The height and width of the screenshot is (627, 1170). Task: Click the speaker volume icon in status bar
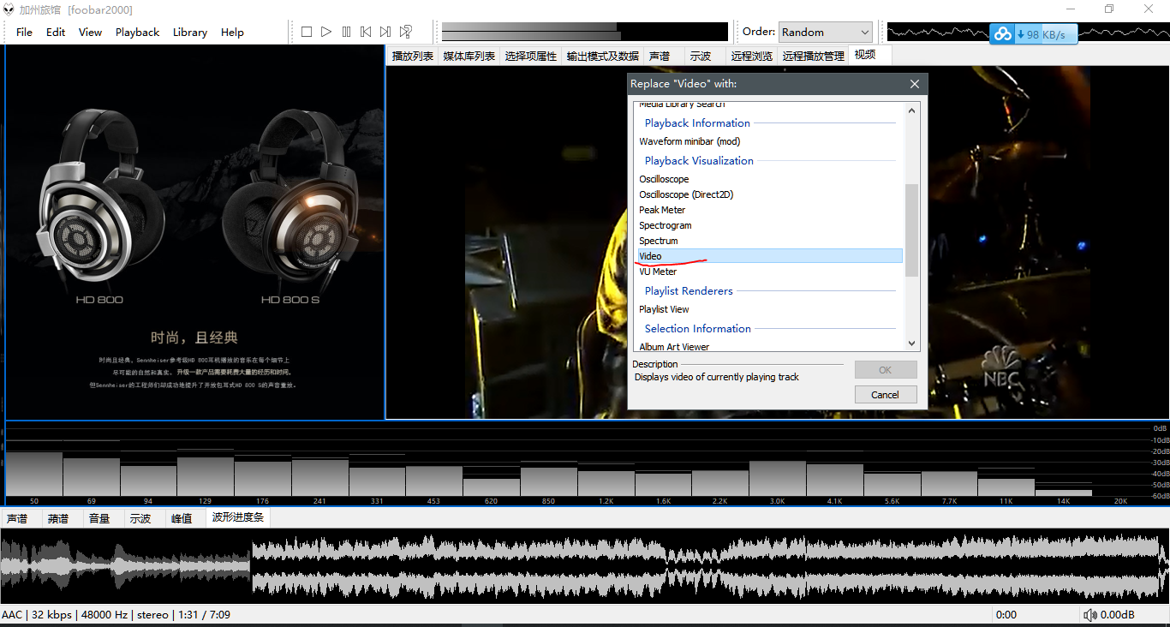coord(1089,615)
